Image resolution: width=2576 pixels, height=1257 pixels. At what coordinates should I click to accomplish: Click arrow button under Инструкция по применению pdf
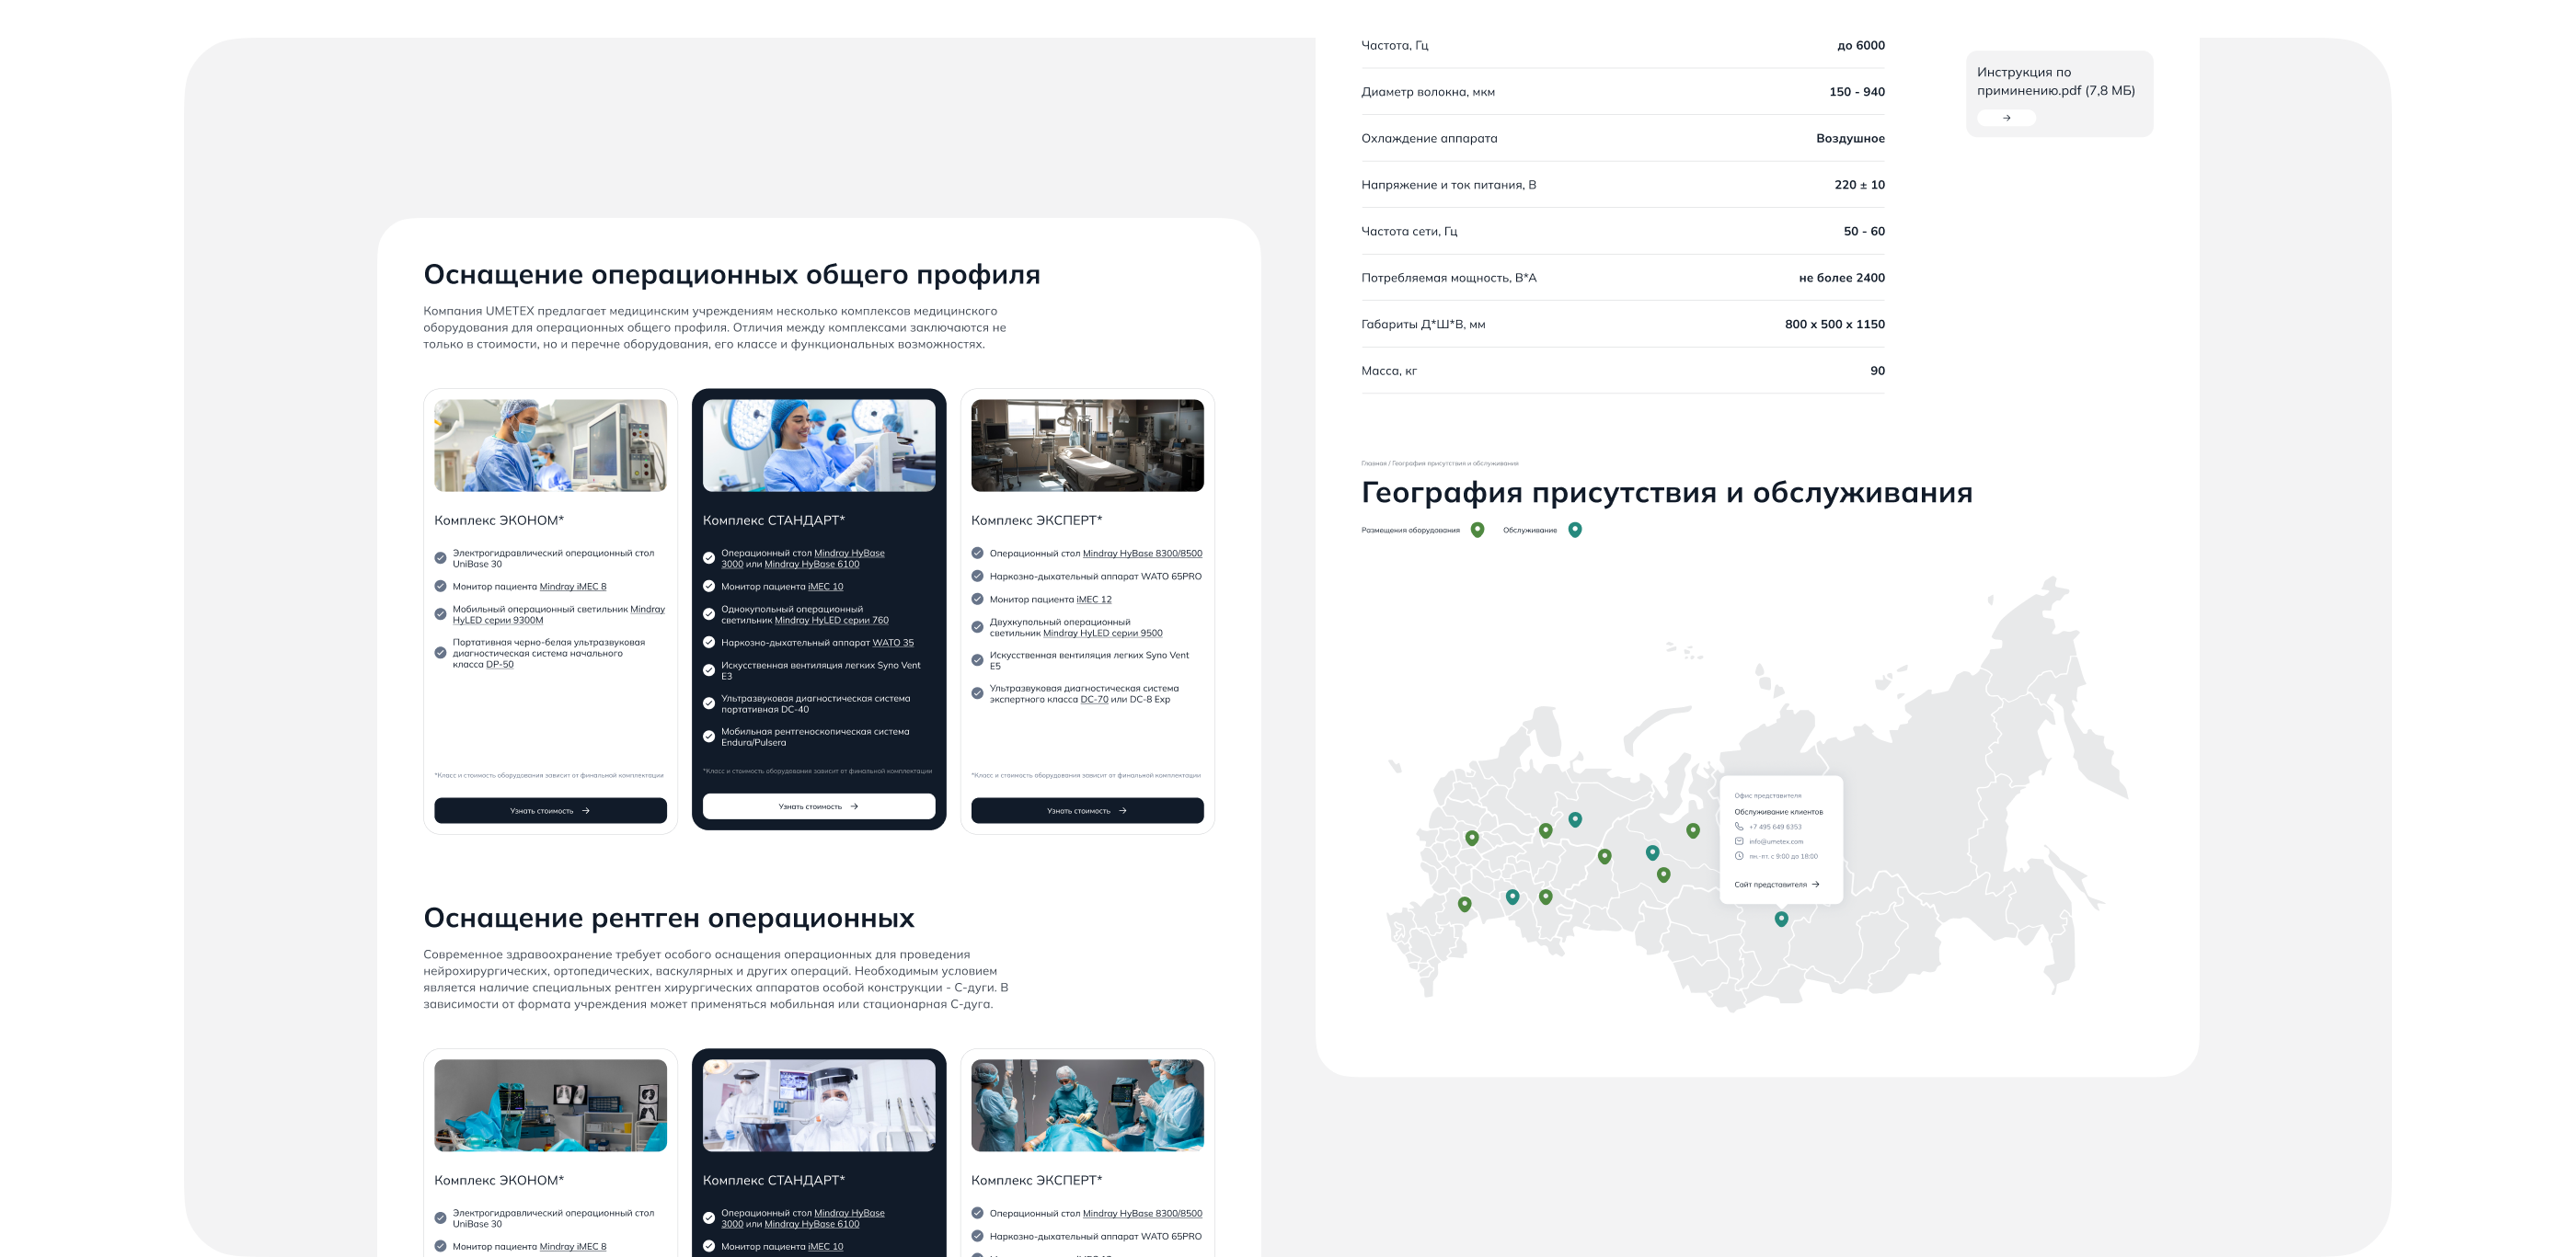(x=2006, y=118)
